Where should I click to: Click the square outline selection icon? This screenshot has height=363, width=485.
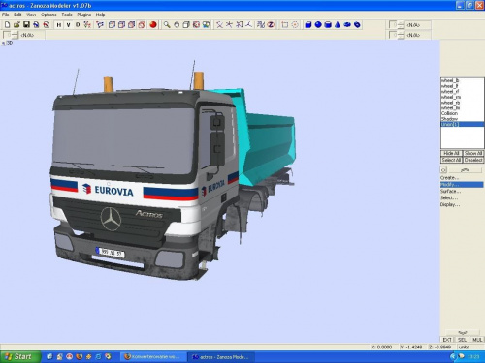(x=285, y=25)
